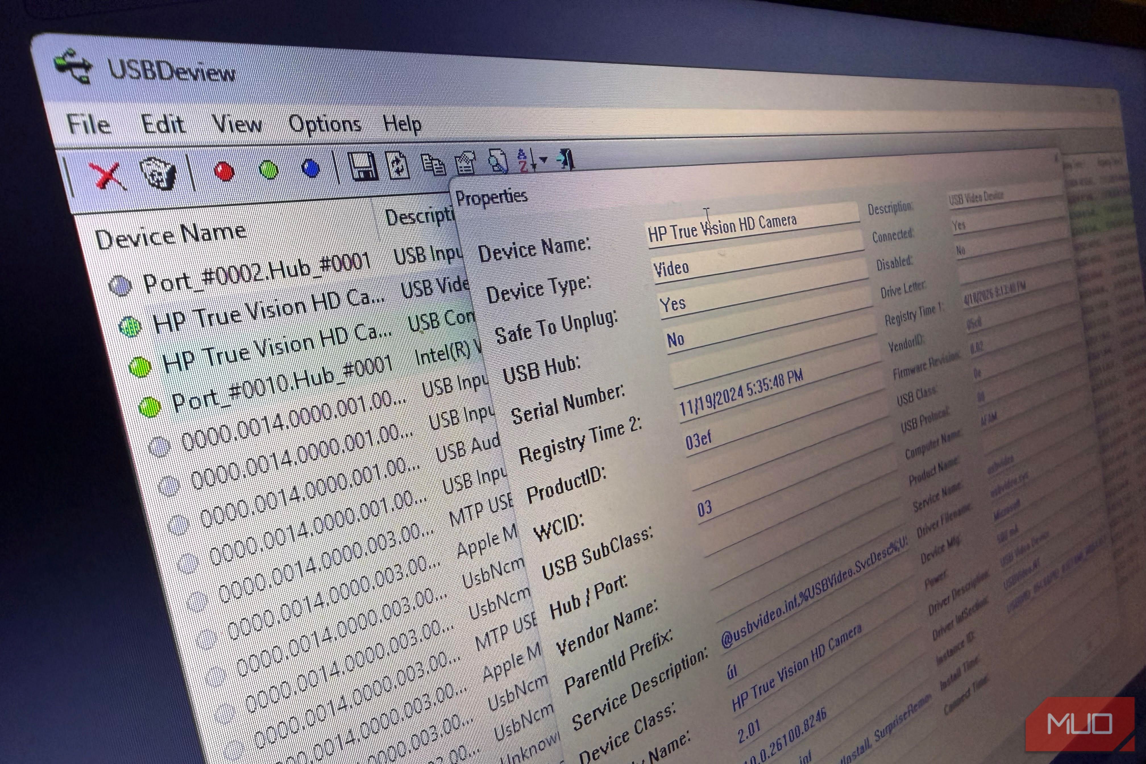Viewport: 1146px width, 764px height.
Task: Click the Device Name column header
Action: [x=171, y=236]
